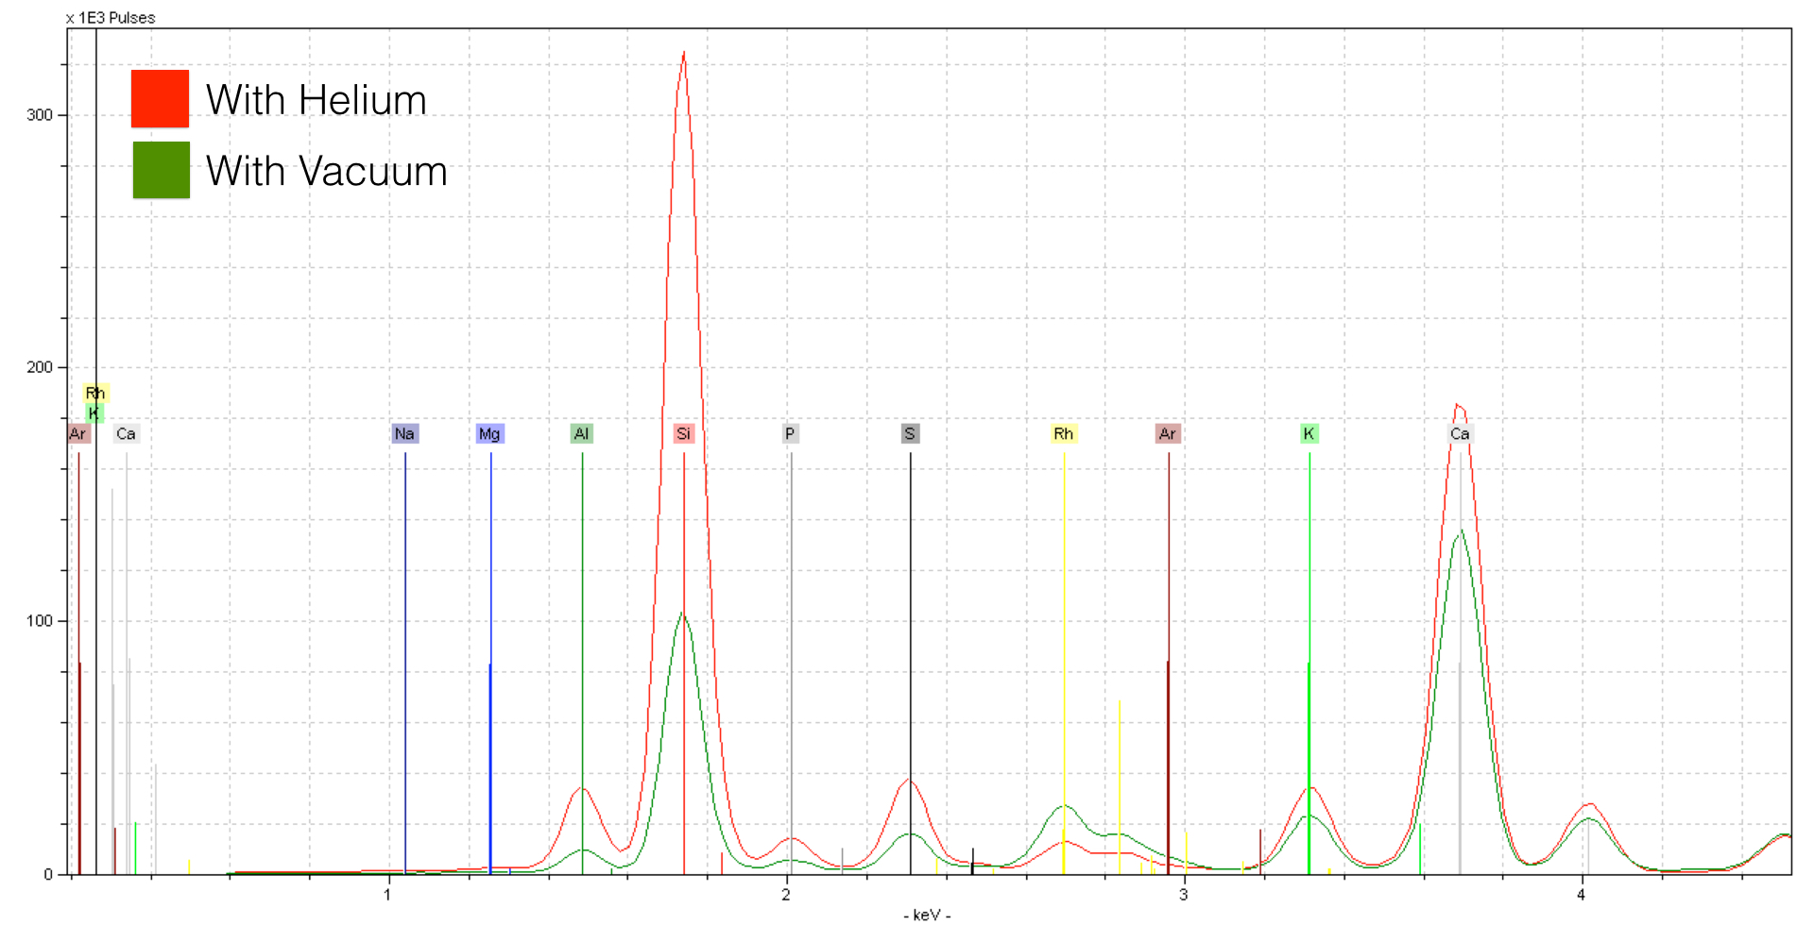Select the K label right of Ar marker
Image resolution: width=1814 pixels, height=925 pixels.
(x=1309, y=434)
